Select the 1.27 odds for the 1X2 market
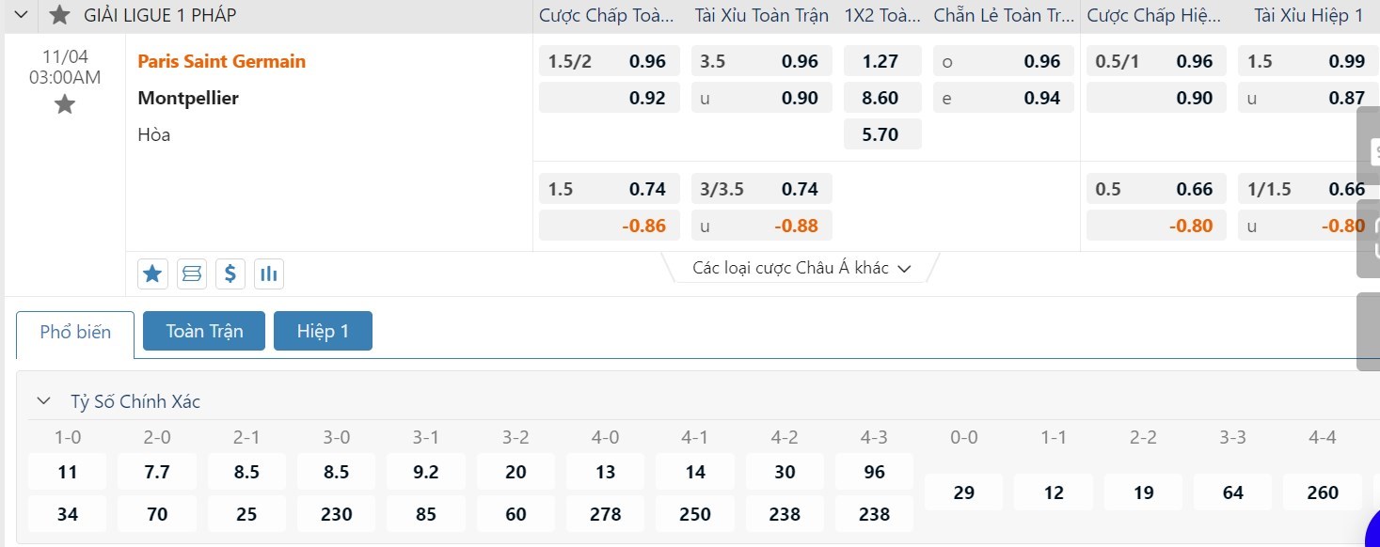The image size is (1380, 547). (x=880, y=61)
